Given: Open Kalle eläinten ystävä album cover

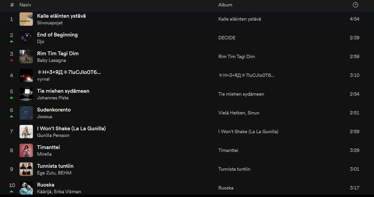Looking at the screenshot, I should (26, 19).
